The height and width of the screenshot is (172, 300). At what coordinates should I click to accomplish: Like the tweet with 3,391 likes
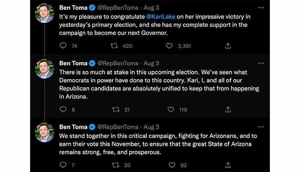pos(169,46)
